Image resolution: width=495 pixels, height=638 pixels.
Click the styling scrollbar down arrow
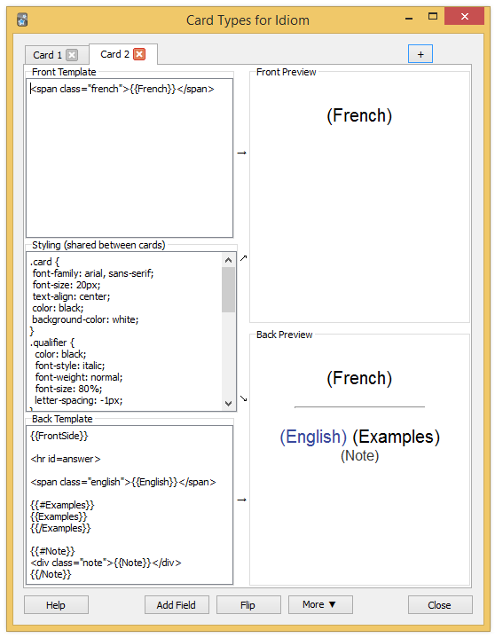228,403
